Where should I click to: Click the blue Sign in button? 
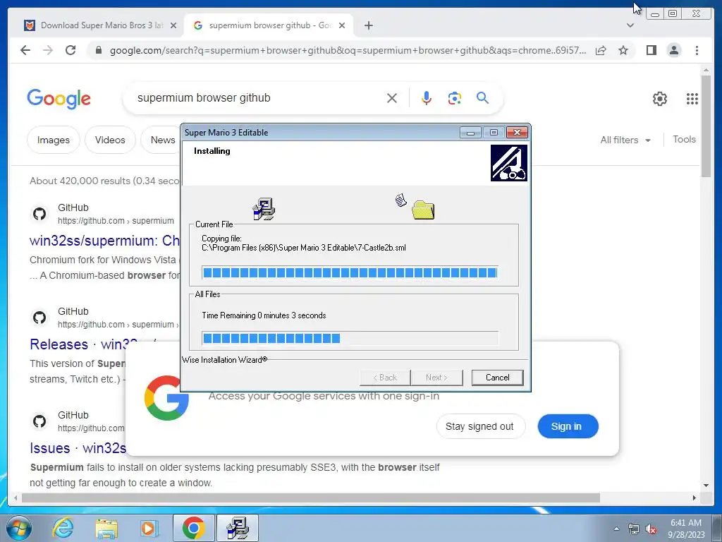coord(568,427)
